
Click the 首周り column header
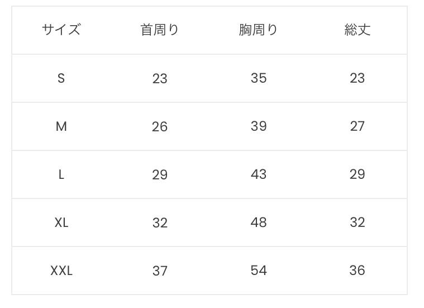click(160, 30)
